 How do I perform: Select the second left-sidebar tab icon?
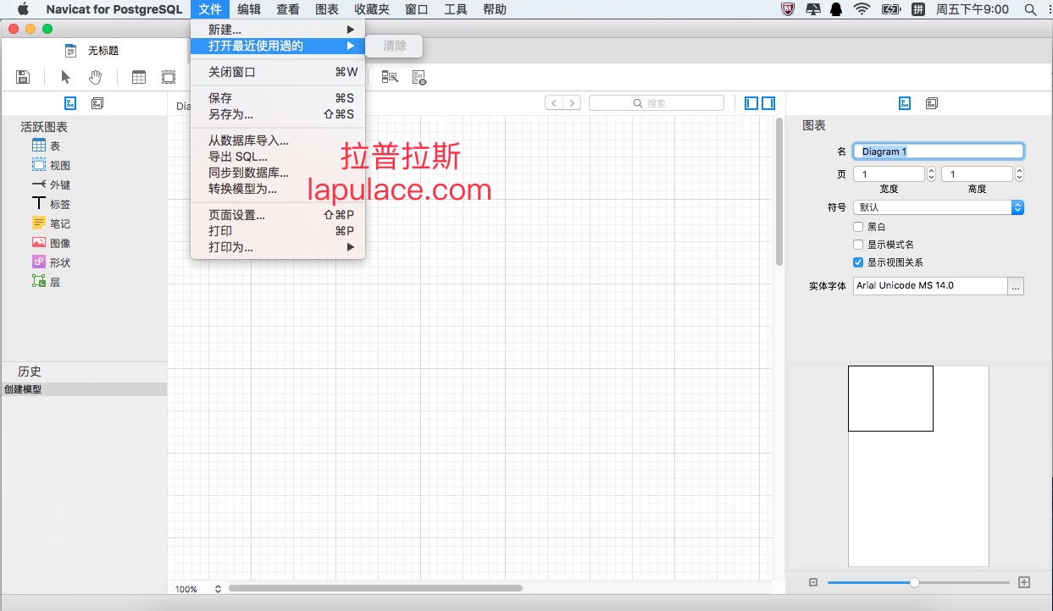pos(97,103)
